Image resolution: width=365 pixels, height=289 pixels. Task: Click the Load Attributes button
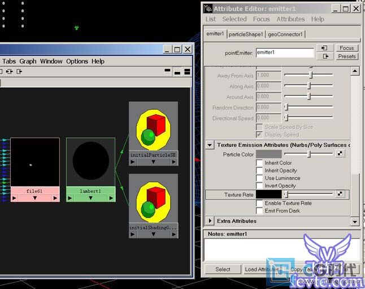point(262,269)
